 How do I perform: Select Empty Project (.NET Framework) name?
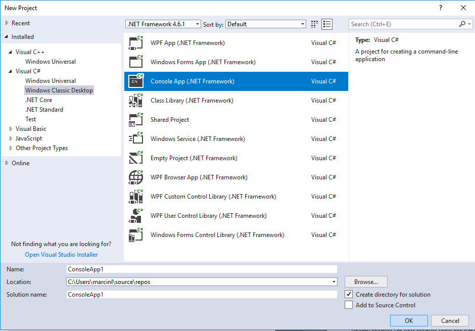[194, 158]
